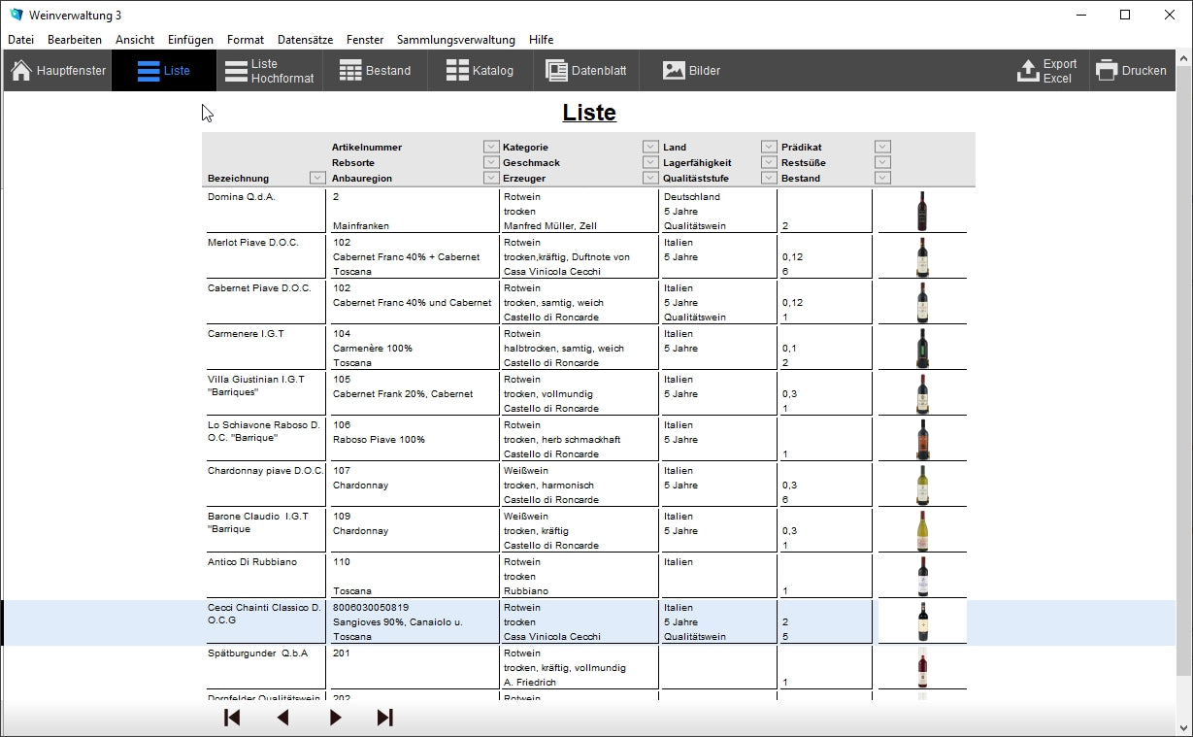Screen dimensions: 1193x737
Task: Go to the next record
Action: pos(335,718)
